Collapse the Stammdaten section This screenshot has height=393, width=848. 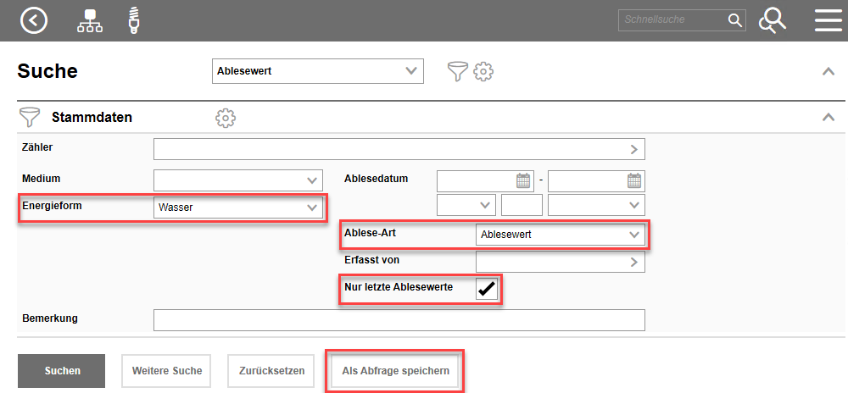[x=828, y=117]
